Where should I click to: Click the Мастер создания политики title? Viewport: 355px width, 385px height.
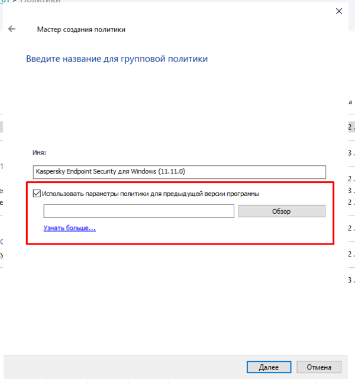(x=81, y=30)
